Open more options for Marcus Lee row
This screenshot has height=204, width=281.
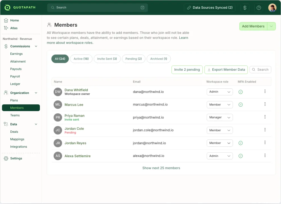(x=265, y=104)
